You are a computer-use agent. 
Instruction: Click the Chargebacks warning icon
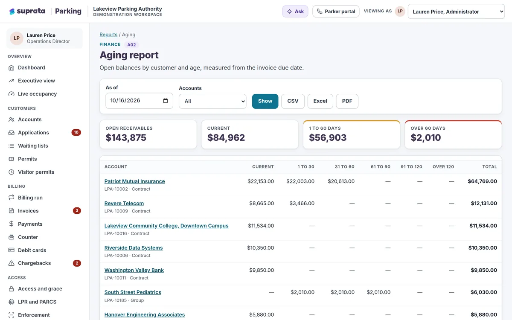[x=12, y=263]
